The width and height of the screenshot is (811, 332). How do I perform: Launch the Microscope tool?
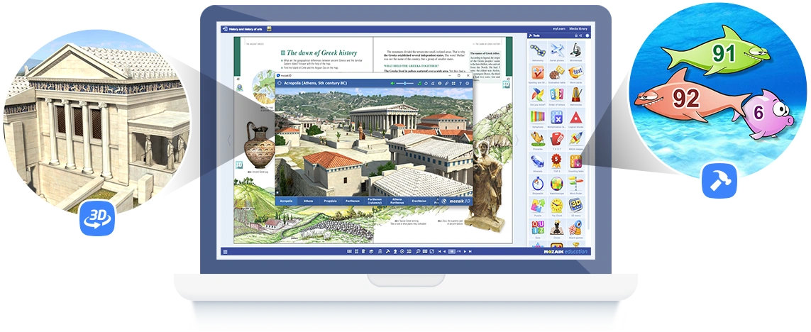point(575,52)
